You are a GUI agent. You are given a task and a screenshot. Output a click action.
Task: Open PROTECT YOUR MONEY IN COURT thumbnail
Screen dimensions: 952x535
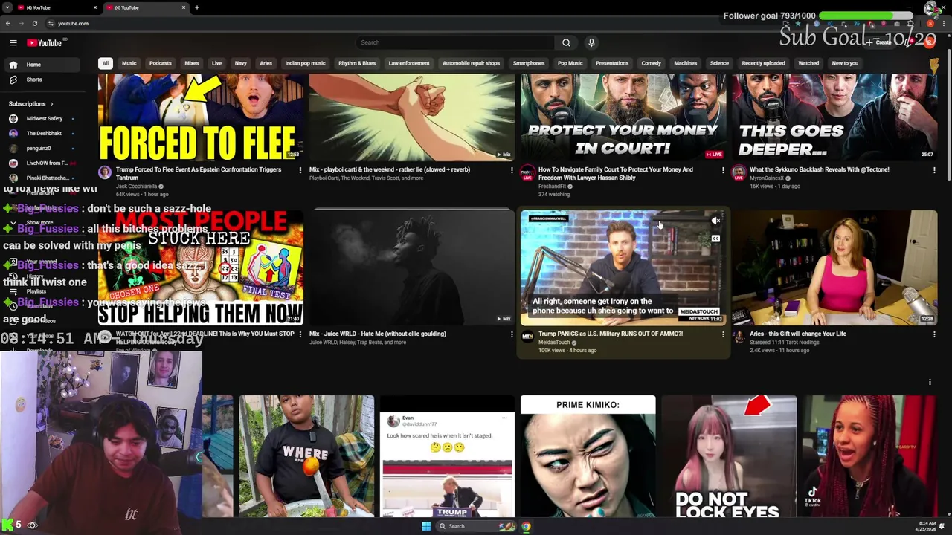623,117
